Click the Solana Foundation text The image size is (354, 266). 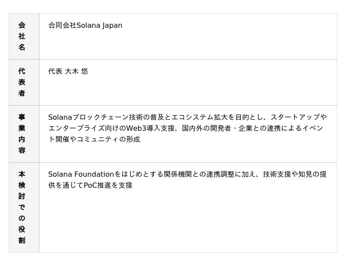[x=81, y=175]
